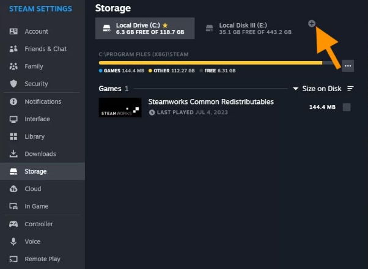The height and width of the screenshot is (269, 368).
Task: Click the Notifications bell icon
Action: click(x=13, y=101)
